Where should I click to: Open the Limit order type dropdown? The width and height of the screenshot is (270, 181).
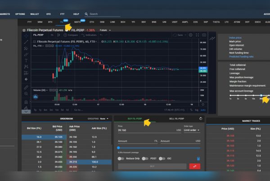coord(192,130)
